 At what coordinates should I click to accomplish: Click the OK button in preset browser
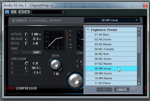(104, 90)
